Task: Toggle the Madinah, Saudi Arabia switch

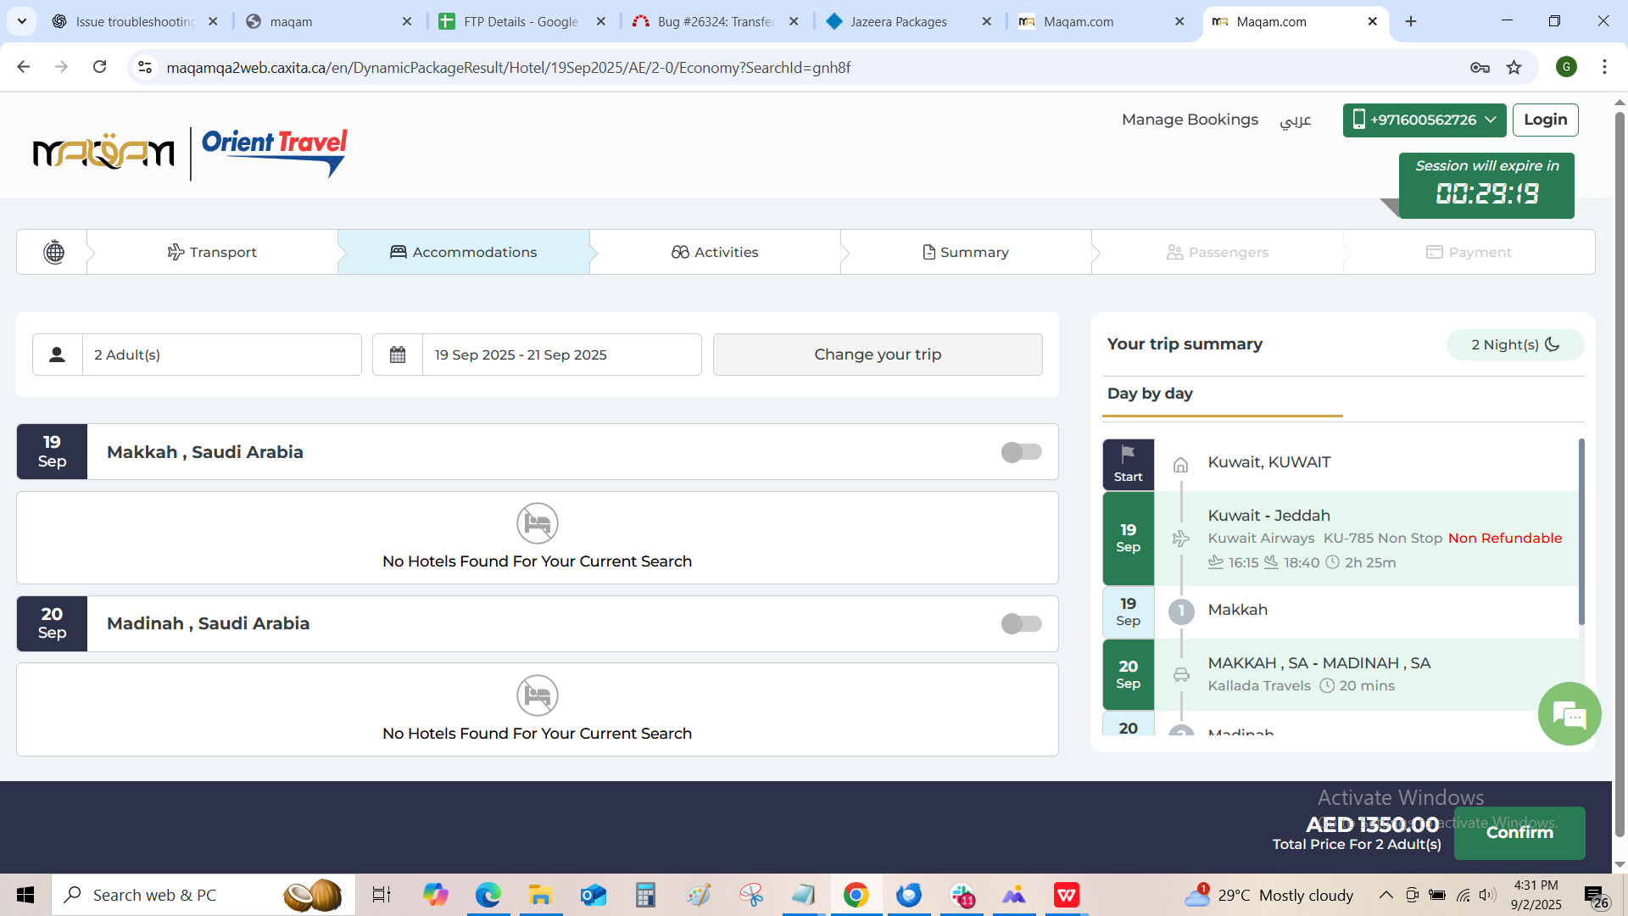Action: click(x=1021, y=624)
